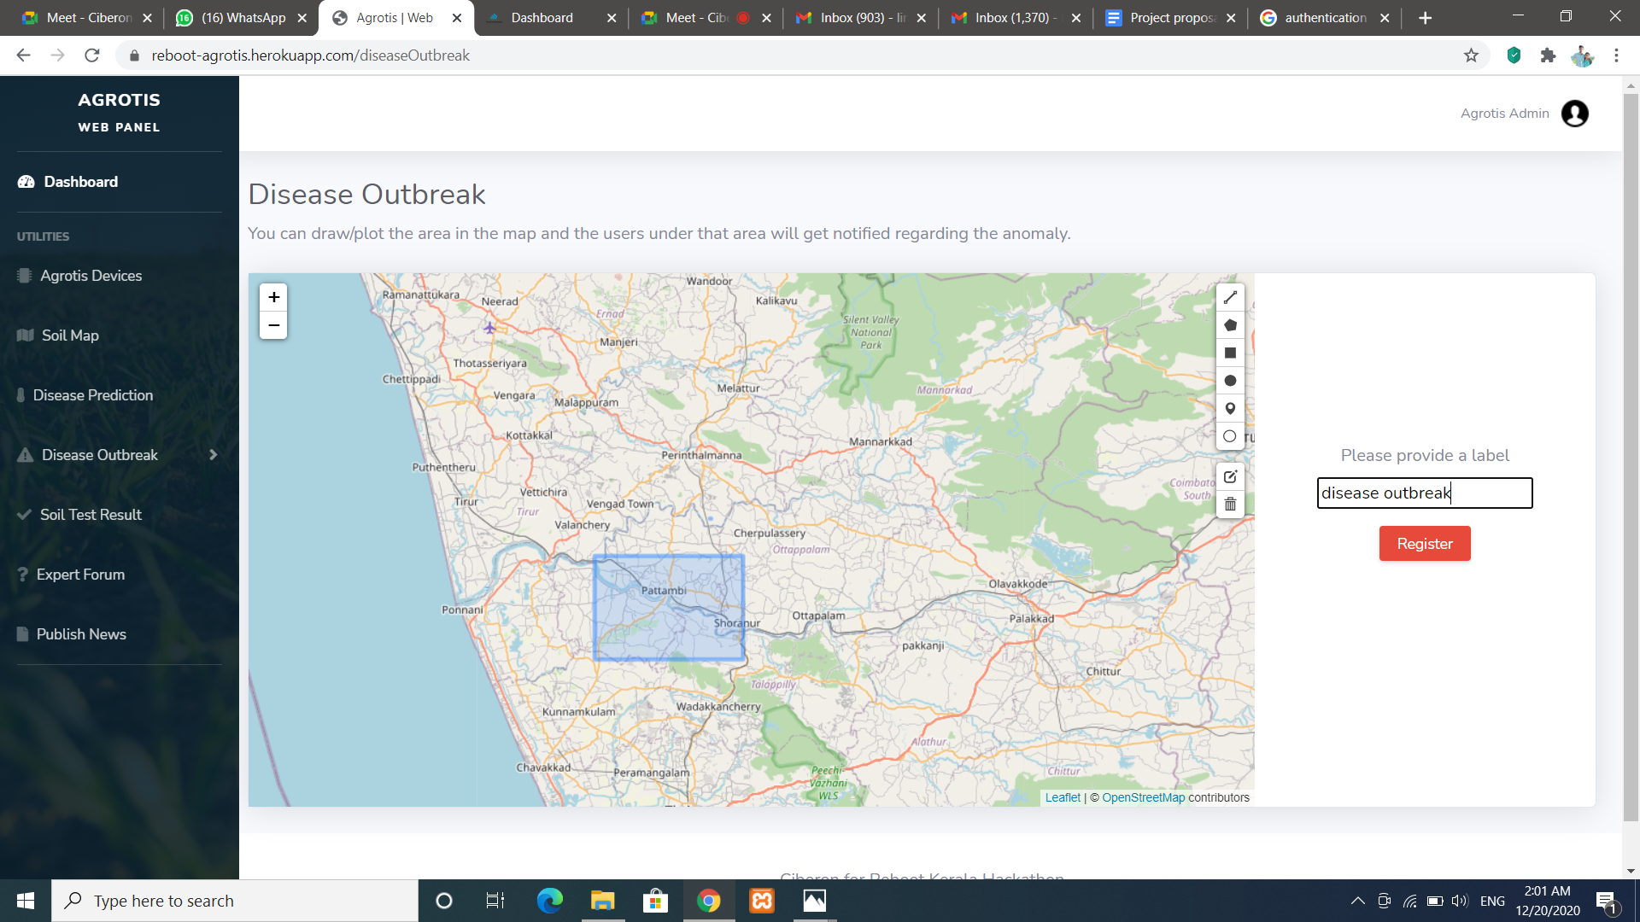Image resolution: width=1640 pixels, height=922 pixels.
Task: Select the draw circle tool
Action: click(x=1230, y=381)
